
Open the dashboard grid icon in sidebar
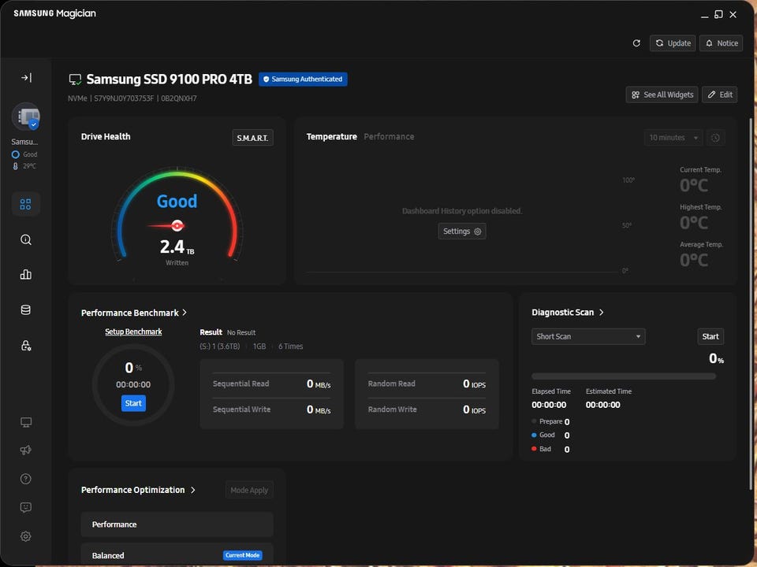26,204
